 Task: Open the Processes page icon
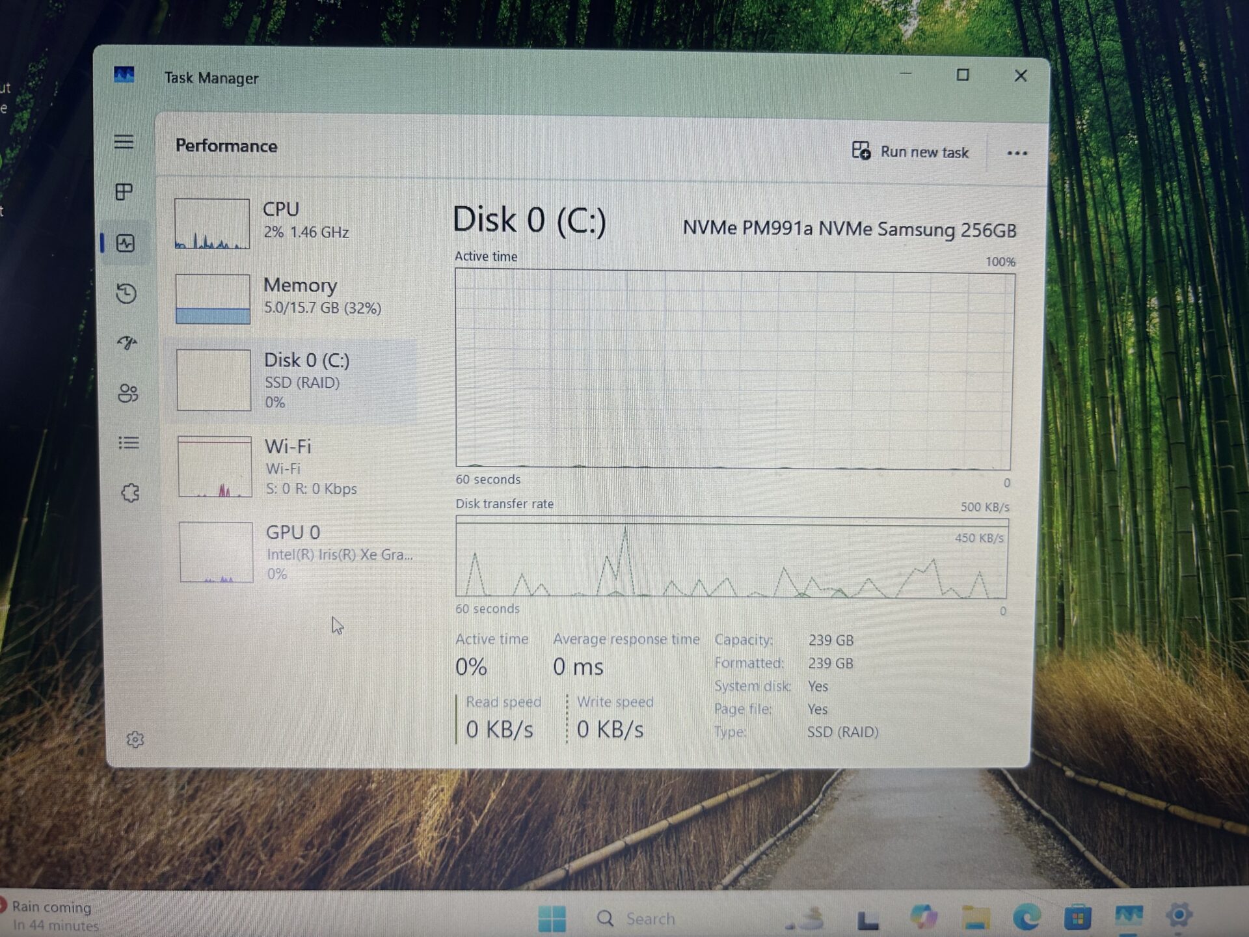pyautogui.click(x=124, y=192)
